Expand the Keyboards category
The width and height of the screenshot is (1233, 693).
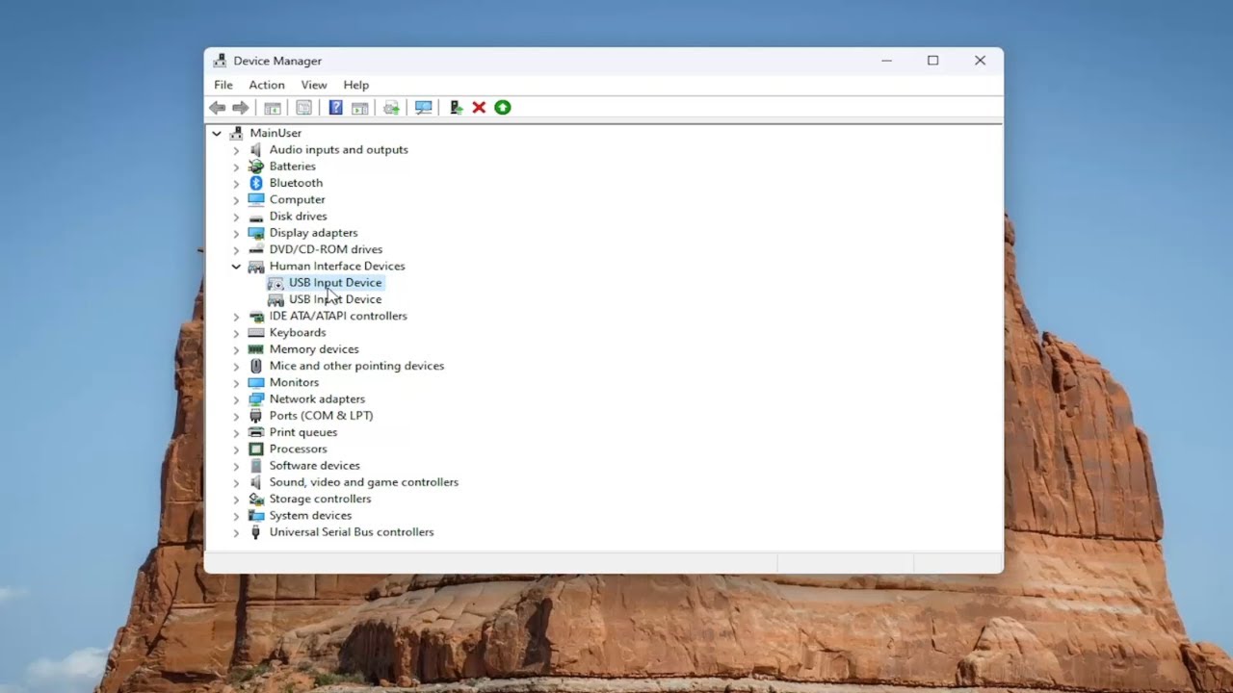pos(236,333)
